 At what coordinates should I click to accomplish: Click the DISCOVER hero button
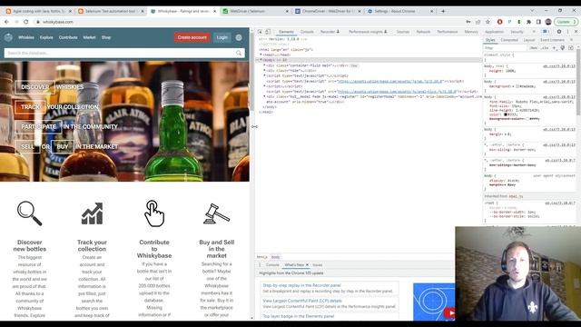[34, 87]
